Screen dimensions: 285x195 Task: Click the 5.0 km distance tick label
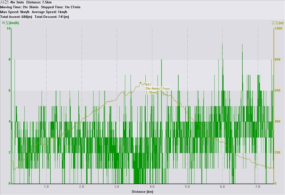coord(187,187)
